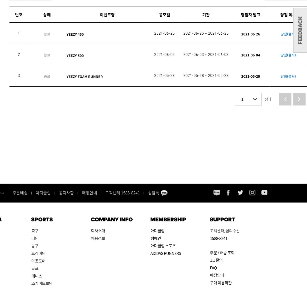The image size is (307, 307).
Task: Click 당첨(클릭) for YEEZY 450
Action: [287, 34]
